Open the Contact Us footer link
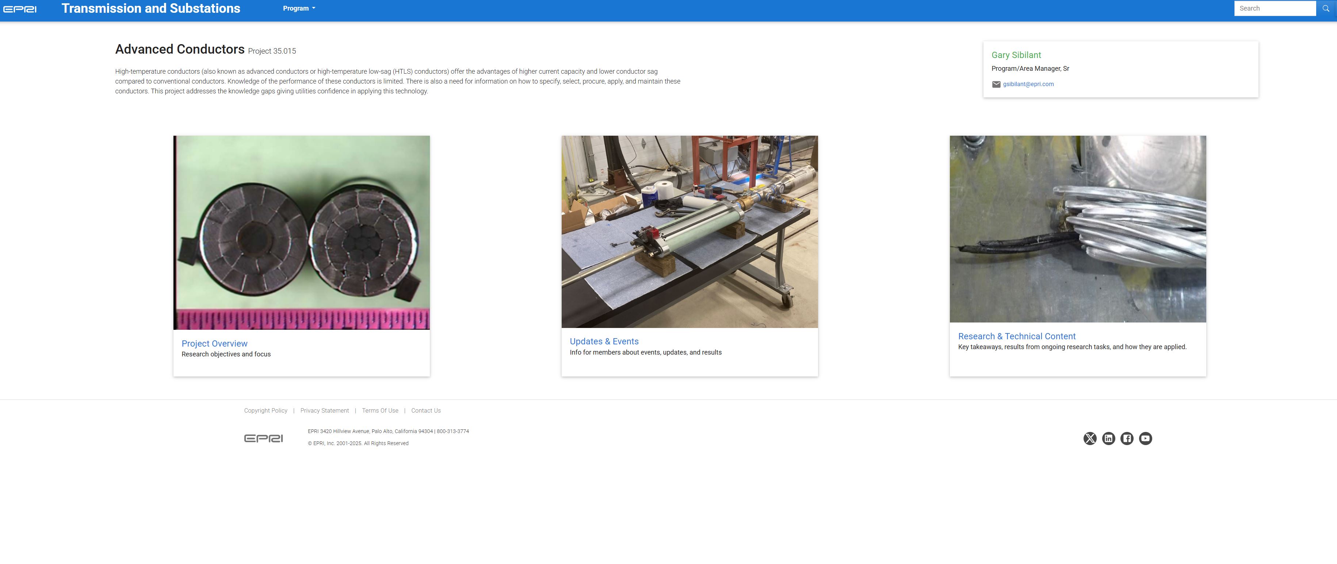This screenshot has height=564, width=1337. coord(425,410)
